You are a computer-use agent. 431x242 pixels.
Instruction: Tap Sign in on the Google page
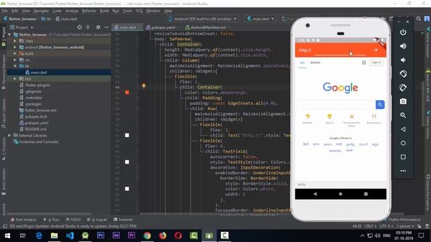376,63
